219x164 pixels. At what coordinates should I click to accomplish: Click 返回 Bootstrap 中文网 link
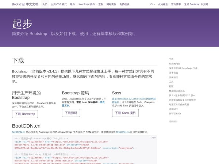point(196,4)
